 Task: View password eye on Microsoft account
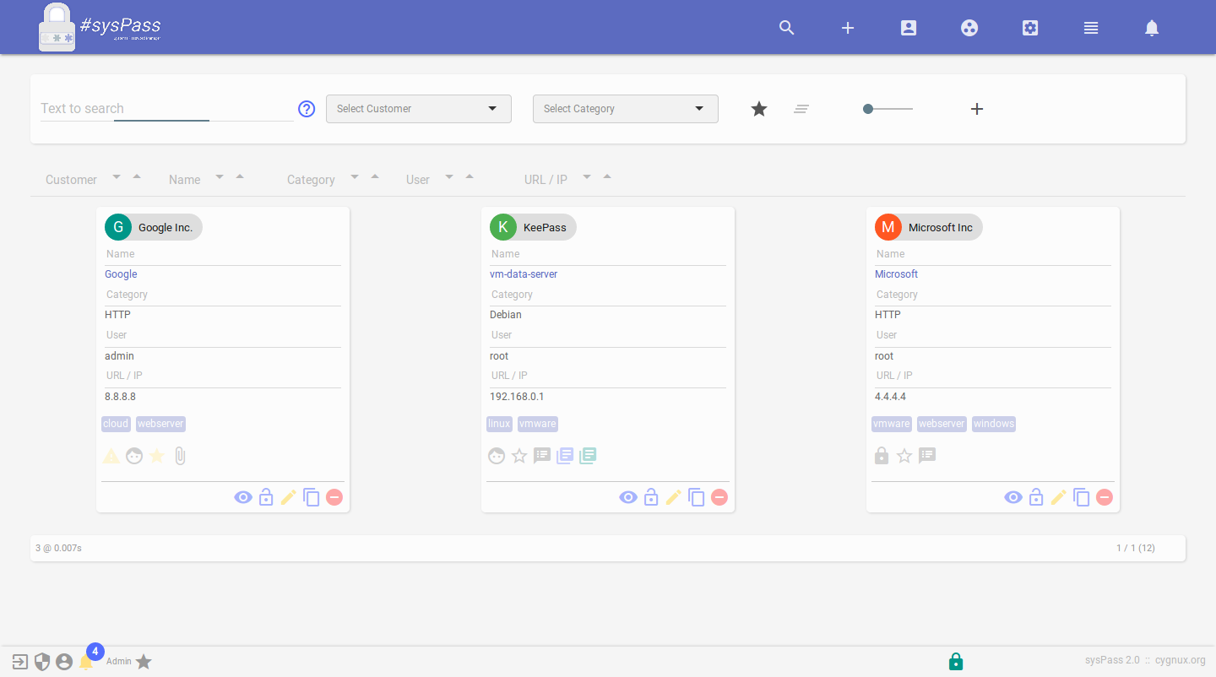[1013, 497]
